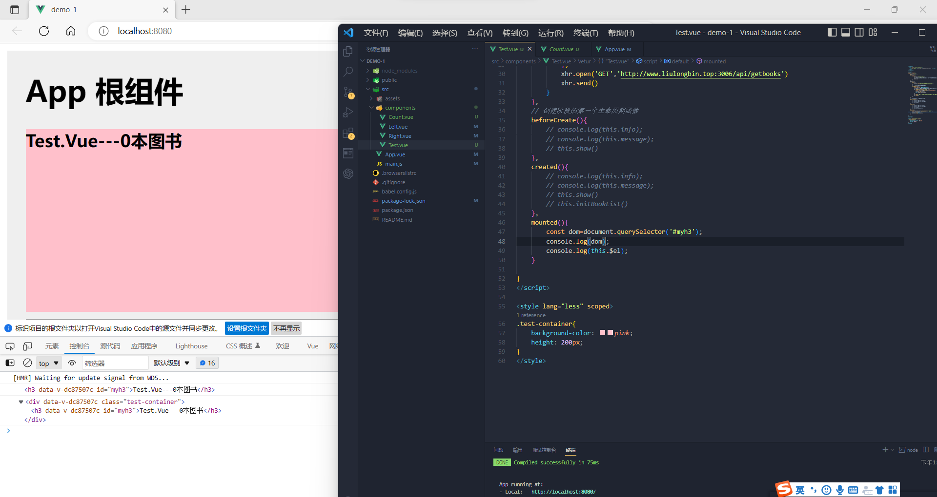Switch to 元素 DevTools tab
Image resolution: width=937 pixels, height=497 pixels.
52,346
